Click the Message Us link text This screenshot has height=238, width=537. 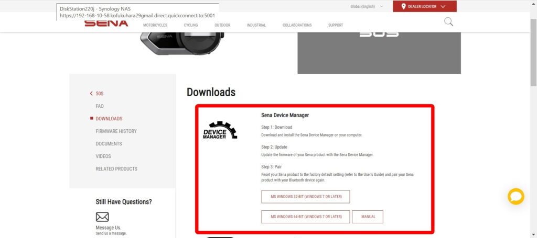pyautogui.click(x=108, y=228)
